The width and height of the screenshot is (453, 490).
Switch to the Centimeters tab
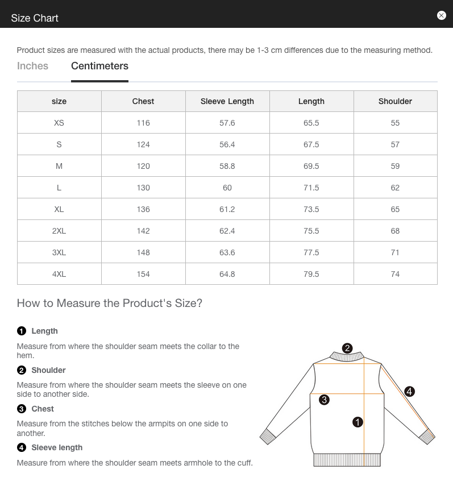tap(99, 66)
